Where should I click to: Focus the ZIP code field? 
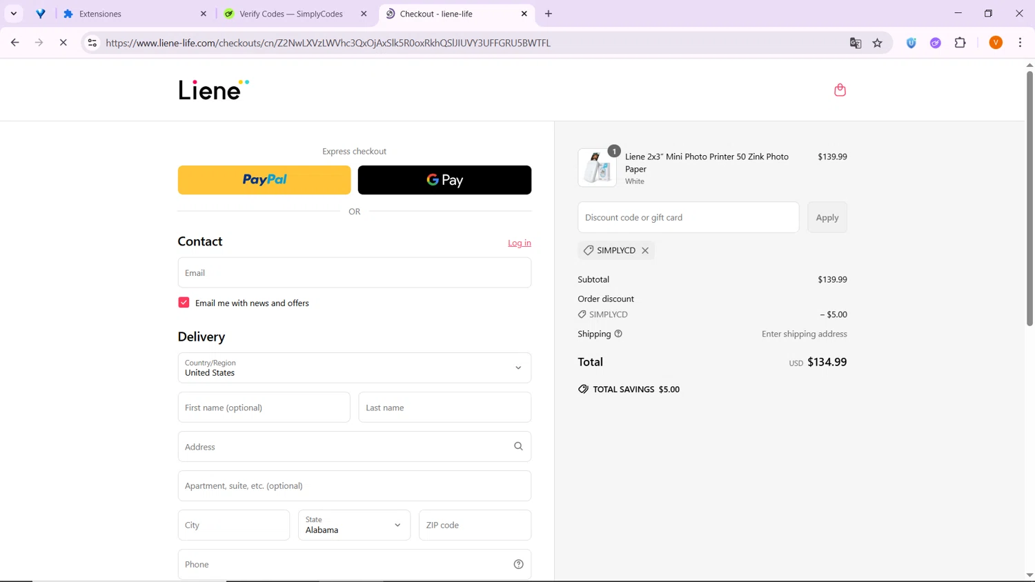(x=475, y=525)
